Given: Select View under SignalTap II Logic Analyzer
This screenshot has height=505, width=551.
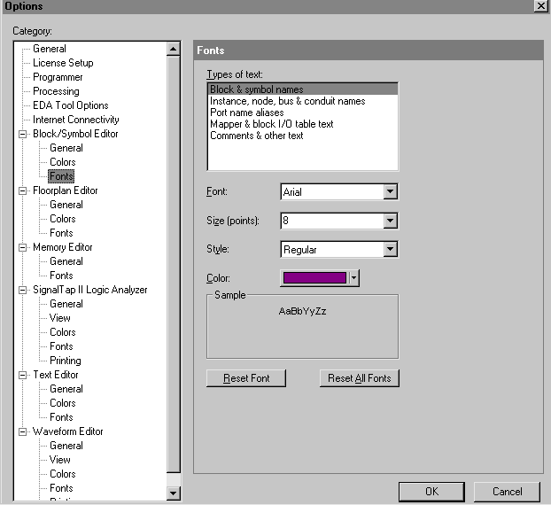Looking at the screenshot, I should click(x=59, y=318).
